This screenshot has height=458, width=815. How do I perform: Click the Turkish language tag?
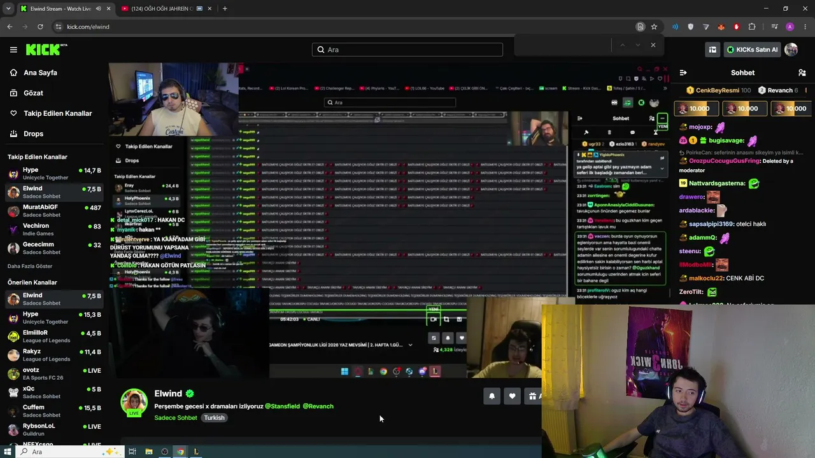tap(214, 418)
